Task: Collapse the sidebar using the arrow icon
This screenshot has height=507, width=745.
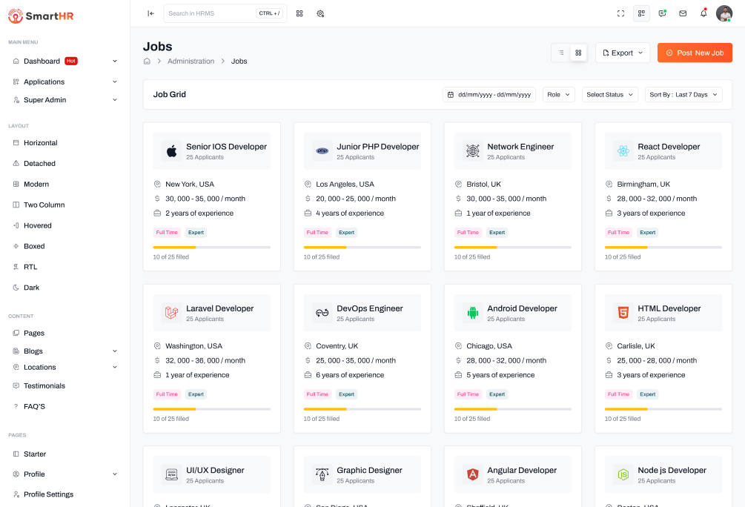Action: point(150,13)
